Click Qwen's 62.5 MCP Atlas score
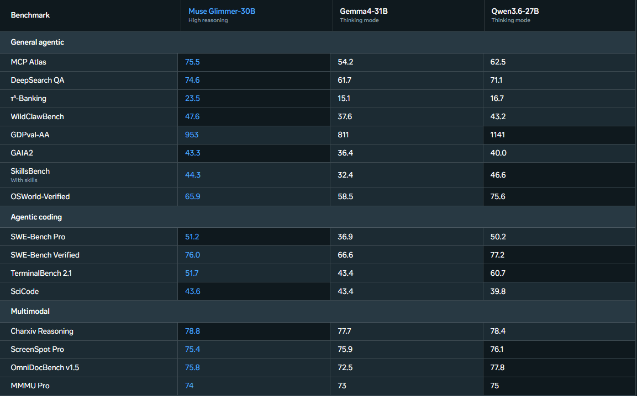 [x=498, y=62]
